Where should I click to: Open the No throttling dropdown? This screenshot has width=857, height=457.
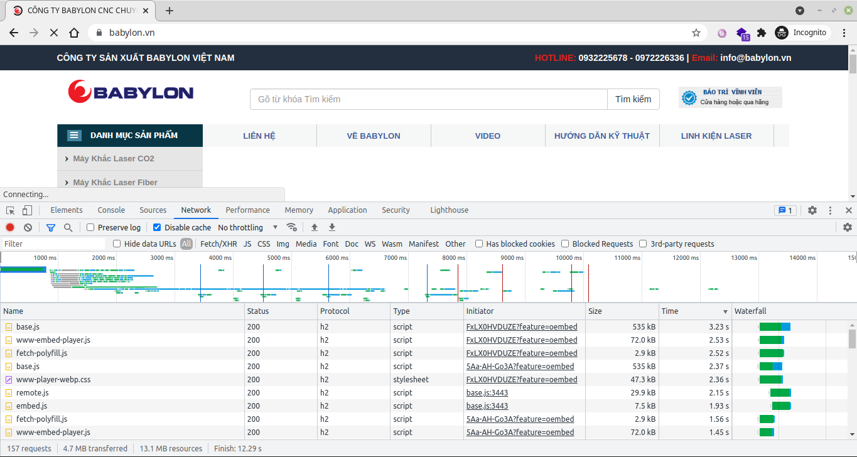pyautogui.click(x=248, y=227)
